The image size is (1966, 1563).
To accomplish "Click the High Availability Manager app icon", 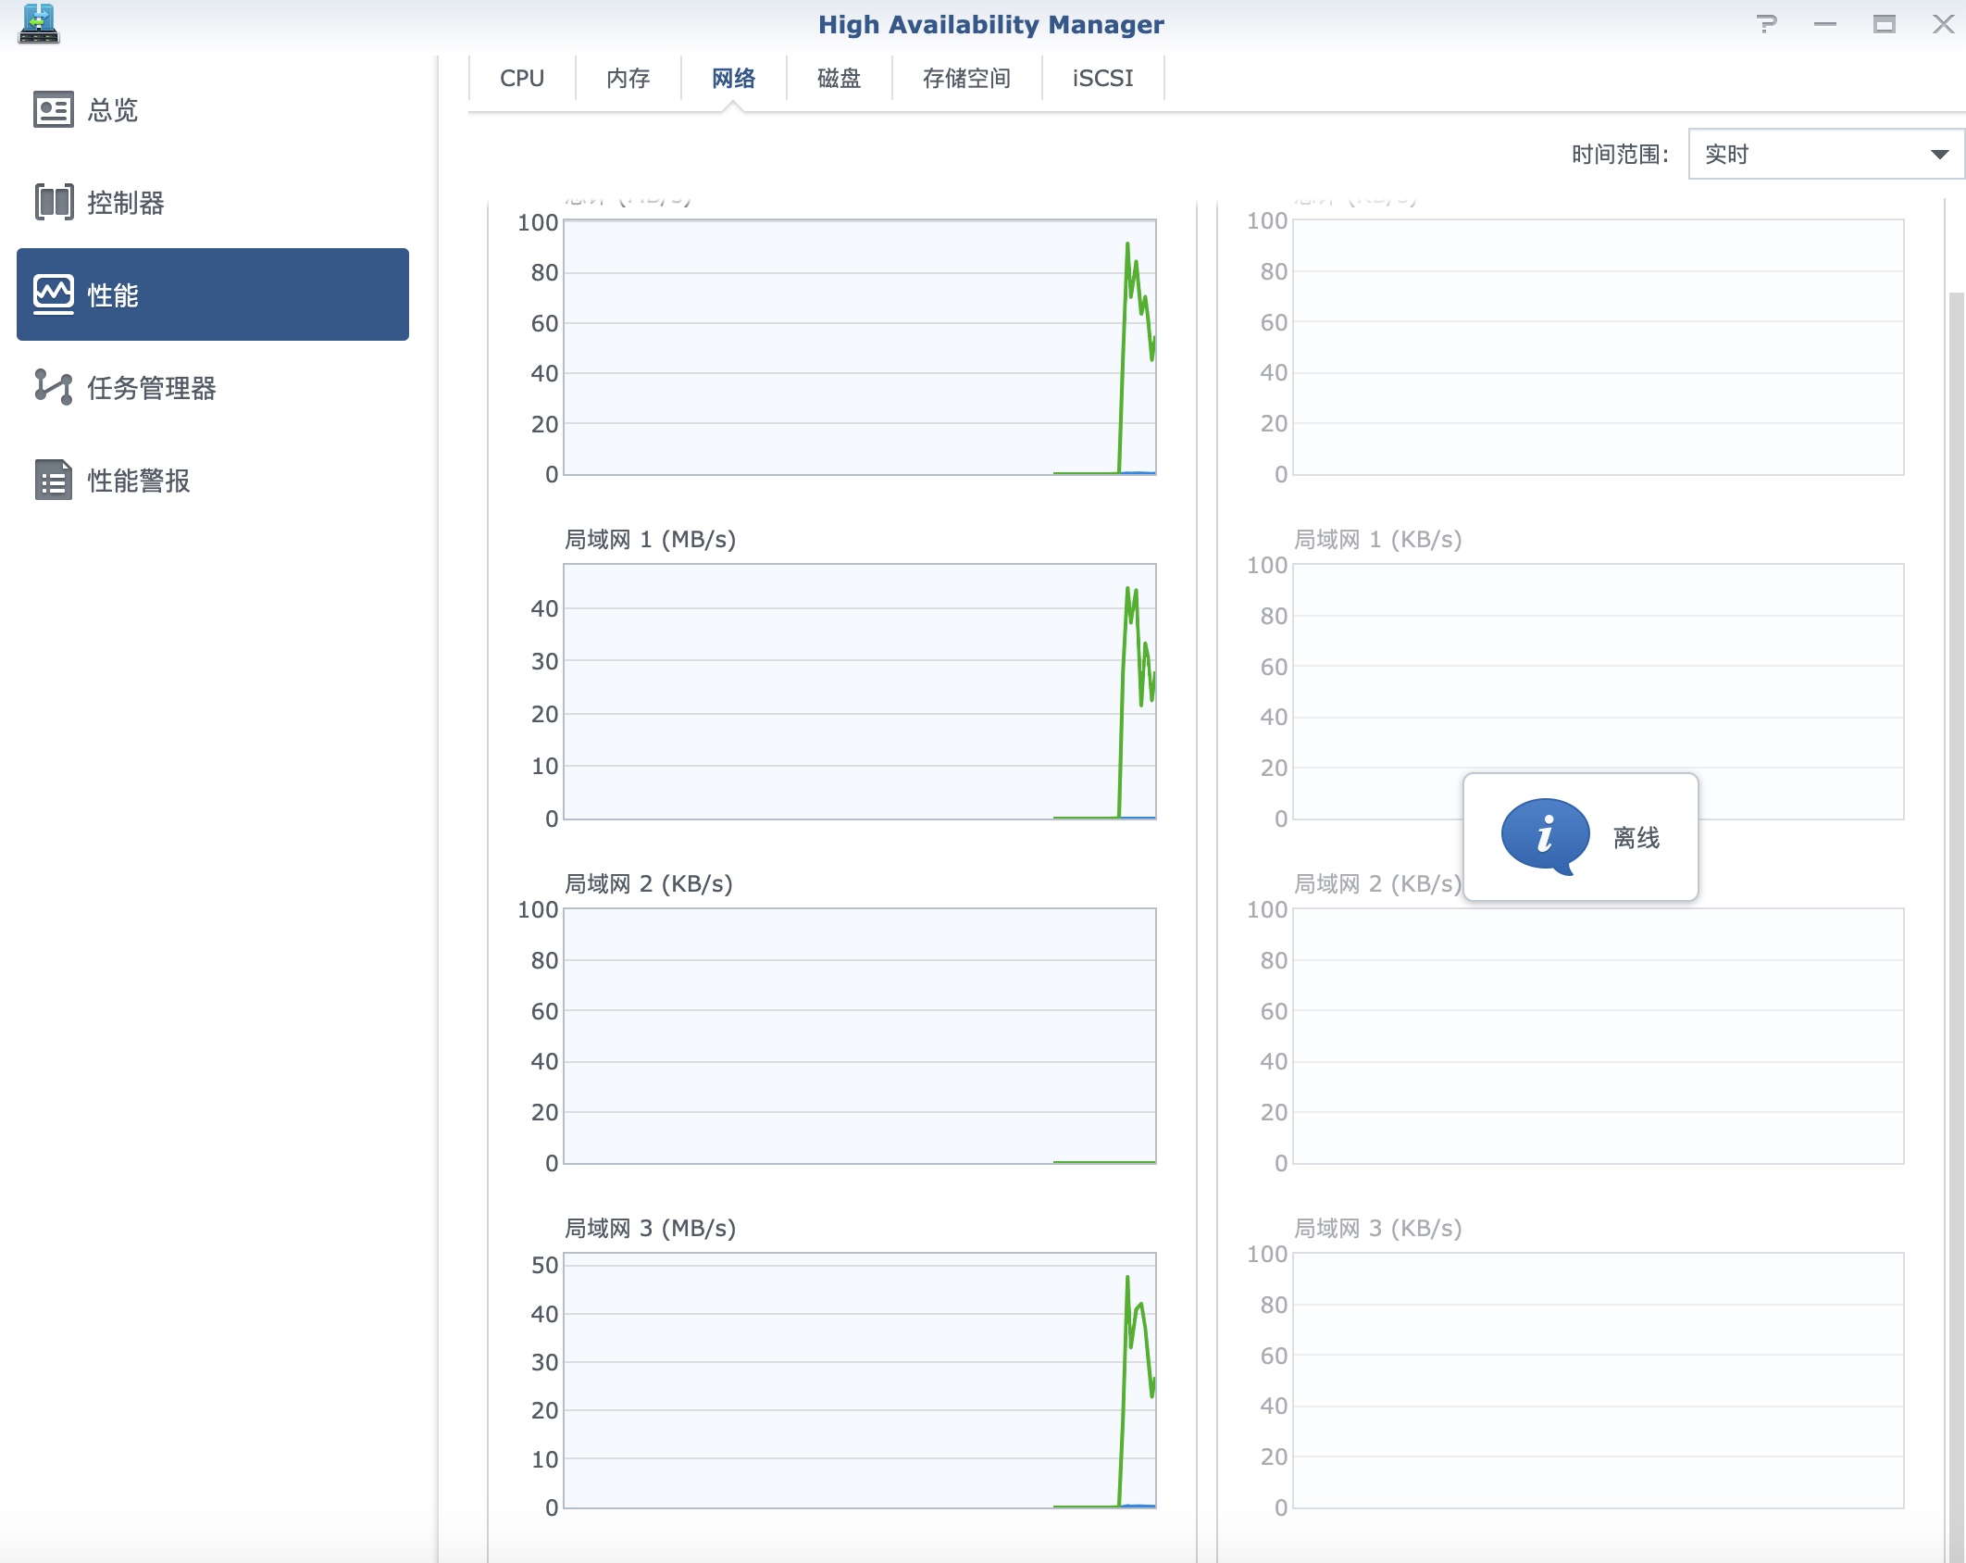I will 39,24.
